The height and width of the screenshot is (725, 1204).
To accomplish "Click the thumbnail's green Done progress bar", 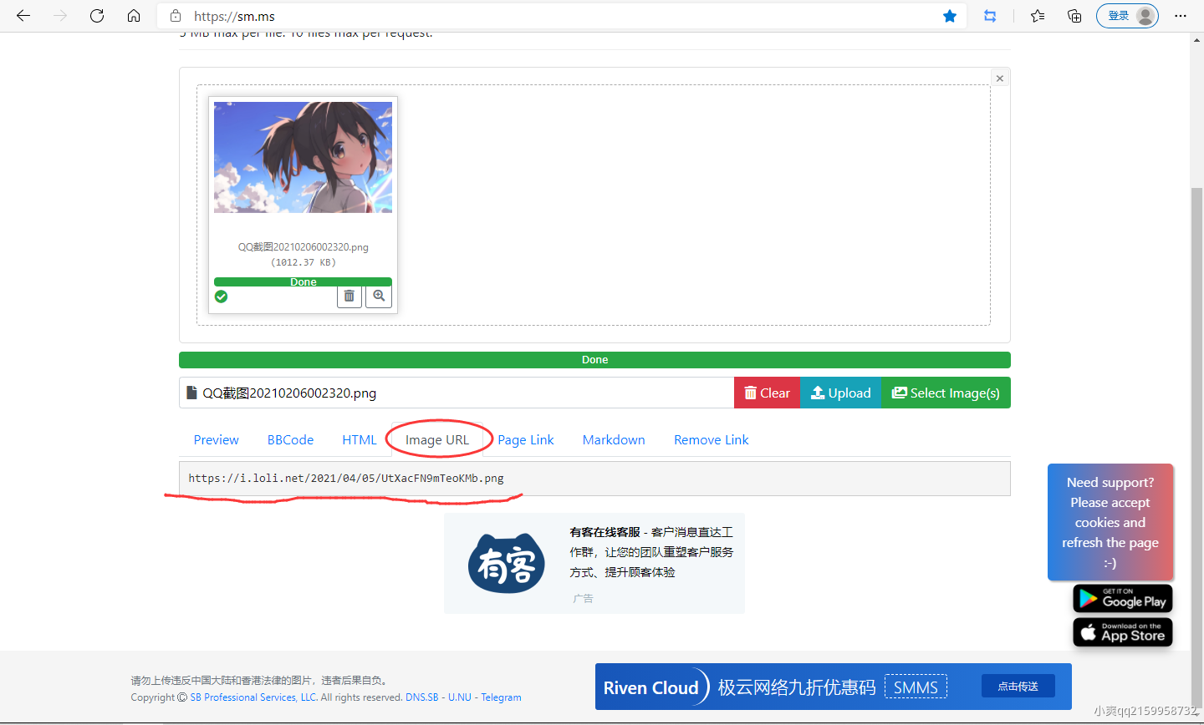I will pos(303,281).
